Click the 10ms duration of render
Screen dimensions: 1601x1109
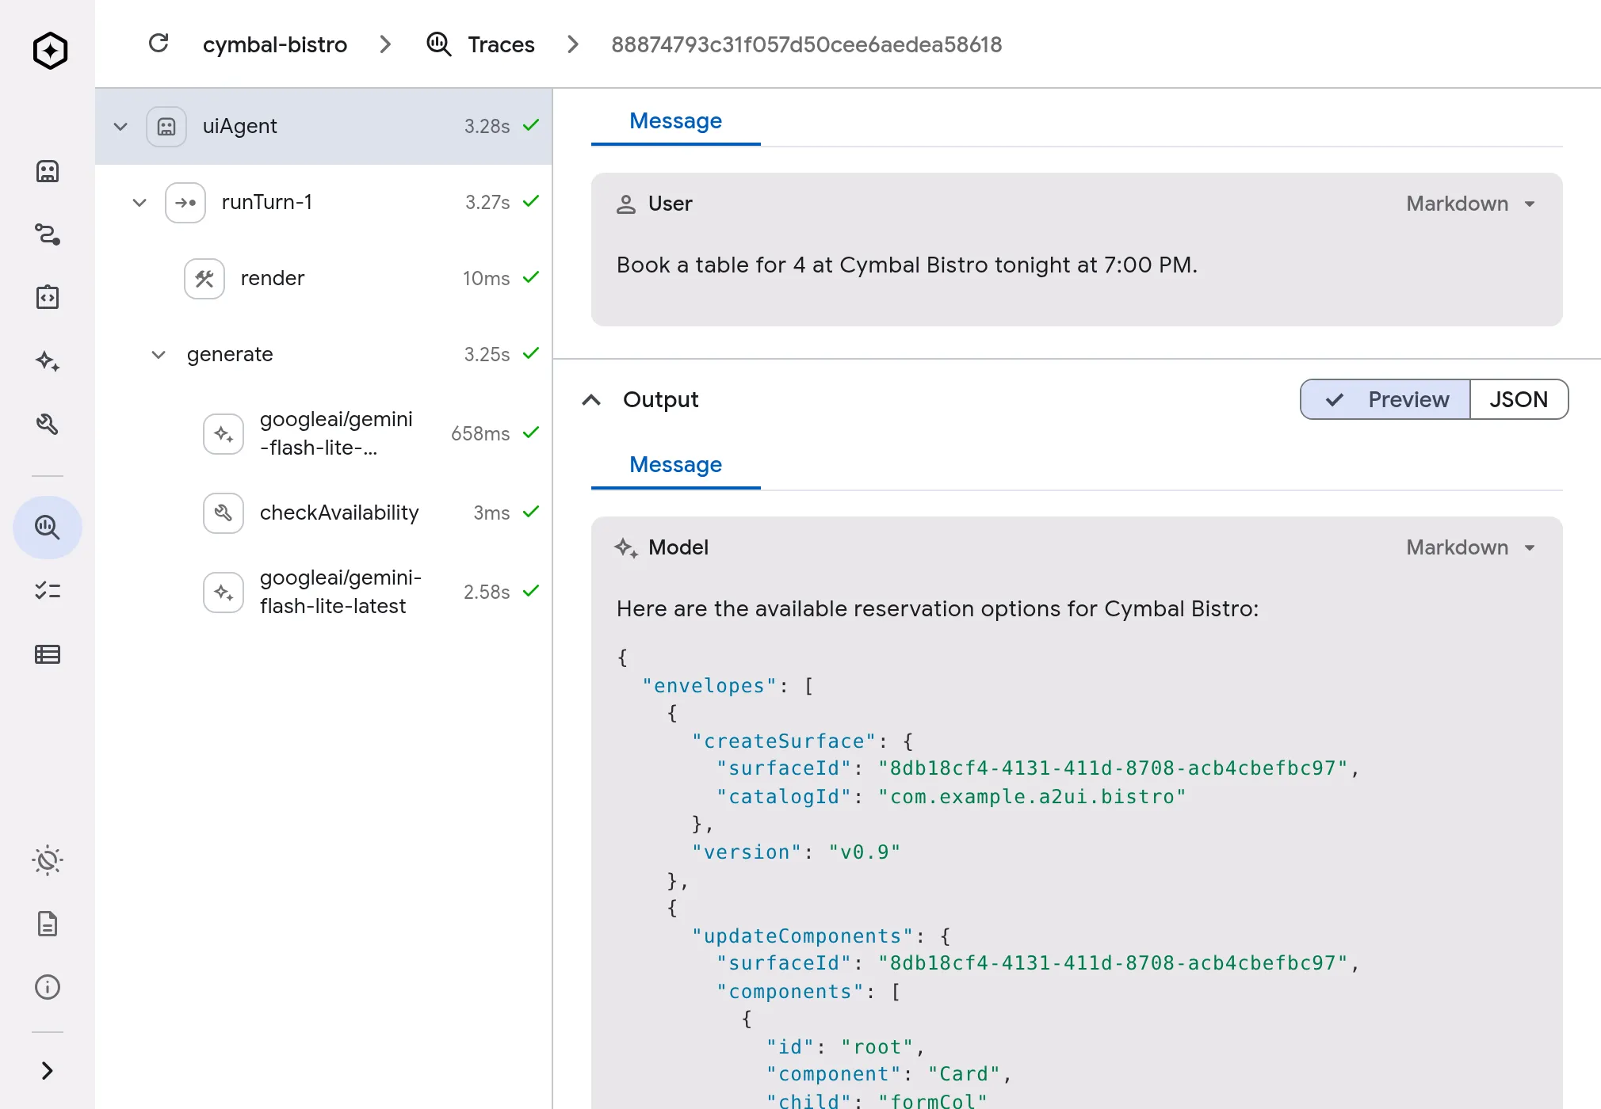(x=486, y=279)
